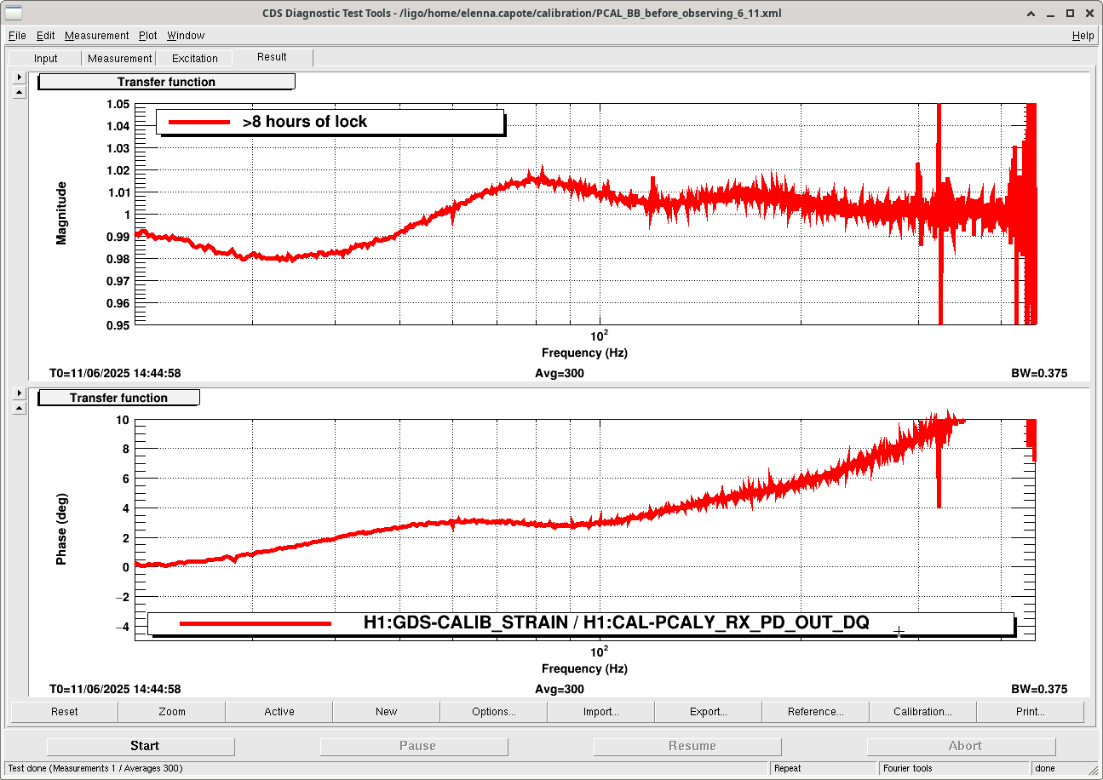Image resolution: width=1103 pixels, height=780 pixels.
Task: Switch to the Excitation tab
Action: point(195,59)
